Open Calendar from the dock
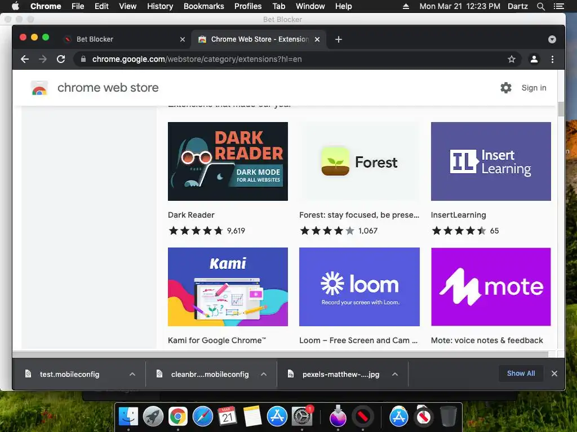 click(228, 416)
